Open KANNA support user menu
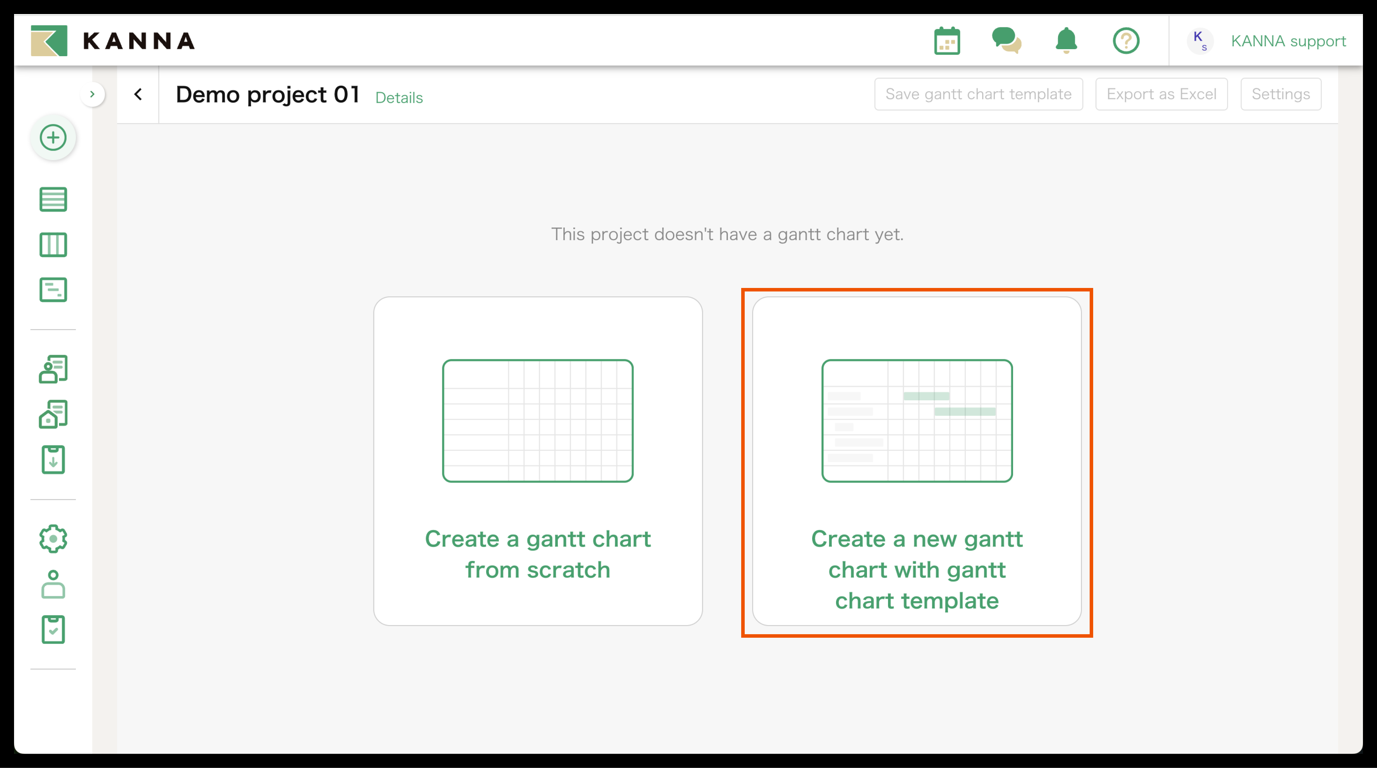Screen dimensions: 1377x768 click(x=1288, y=41)
